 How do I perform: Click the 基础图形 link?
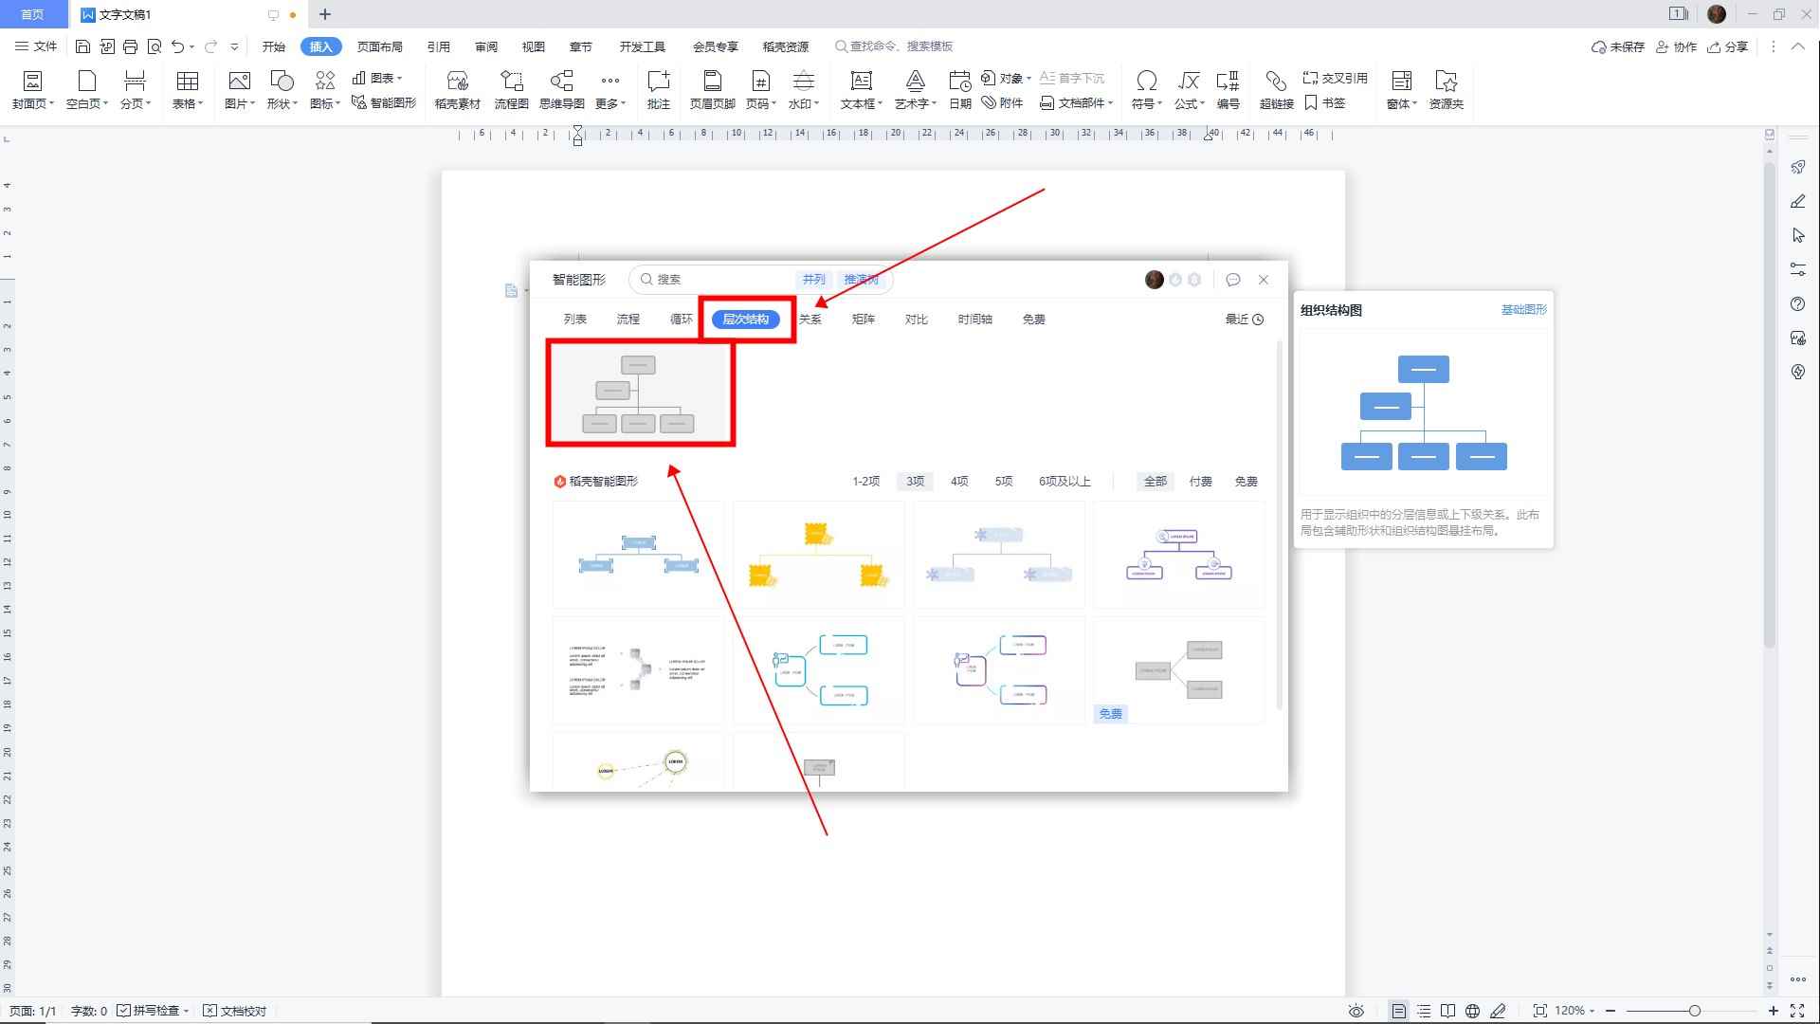pyautogui.click(x=1523, y=310)
